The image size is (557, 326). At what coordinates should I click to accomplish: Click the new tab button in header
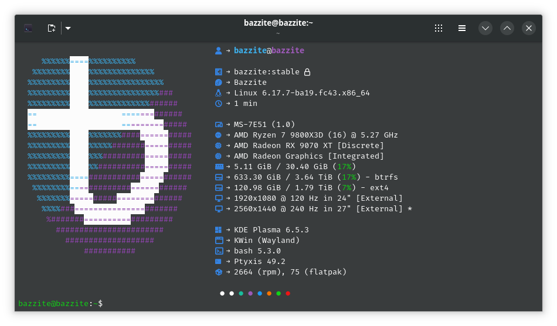(x=52, y=28)
